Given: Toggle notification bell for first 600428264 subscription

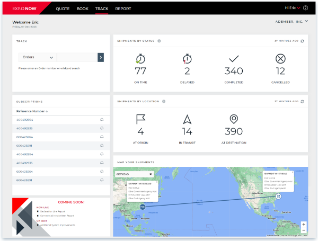Looking at the screenshot, I should tap(102, 137).
